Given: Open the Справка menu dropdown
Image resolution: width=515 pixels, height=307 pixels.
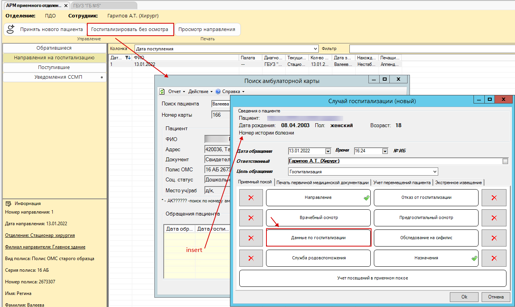Looking at the screenshot, I should tap(233, 91).
